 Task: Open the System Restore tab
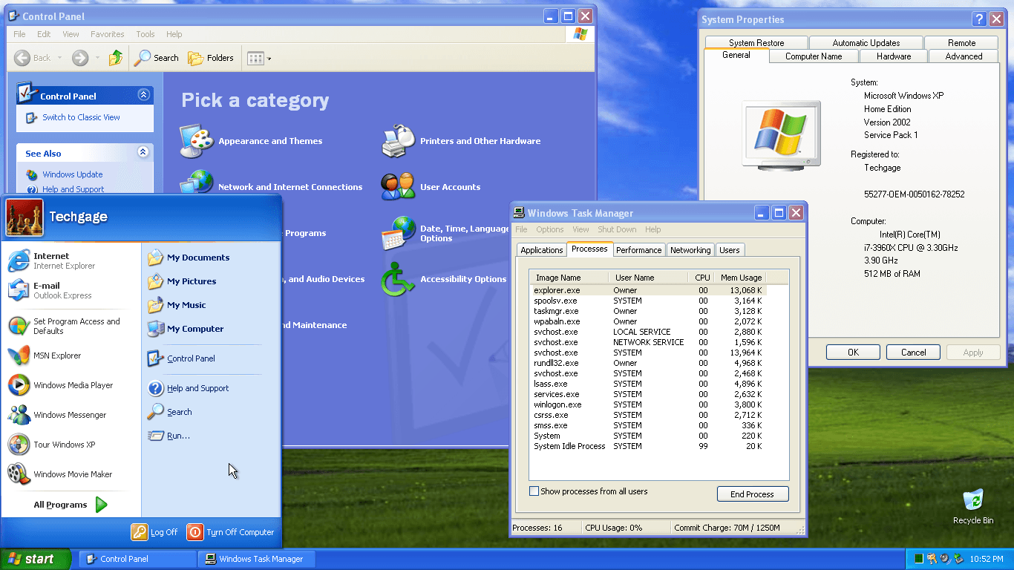pos(756,43)
